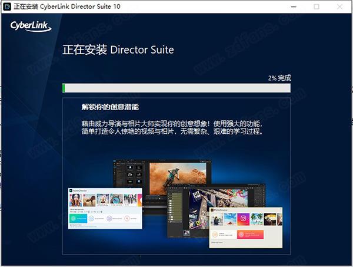Click the installation progress bar
This screenshot has height=267, width=353.
pyautogui.click(x=176, y=88)
